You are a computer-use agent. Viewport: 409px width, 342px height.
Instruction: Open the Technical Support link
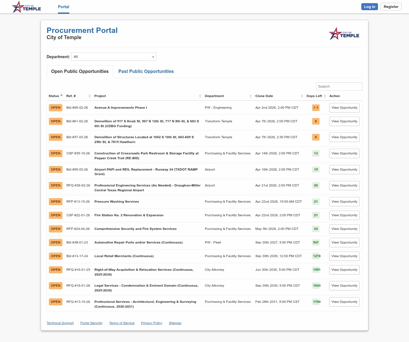point(60,323)
